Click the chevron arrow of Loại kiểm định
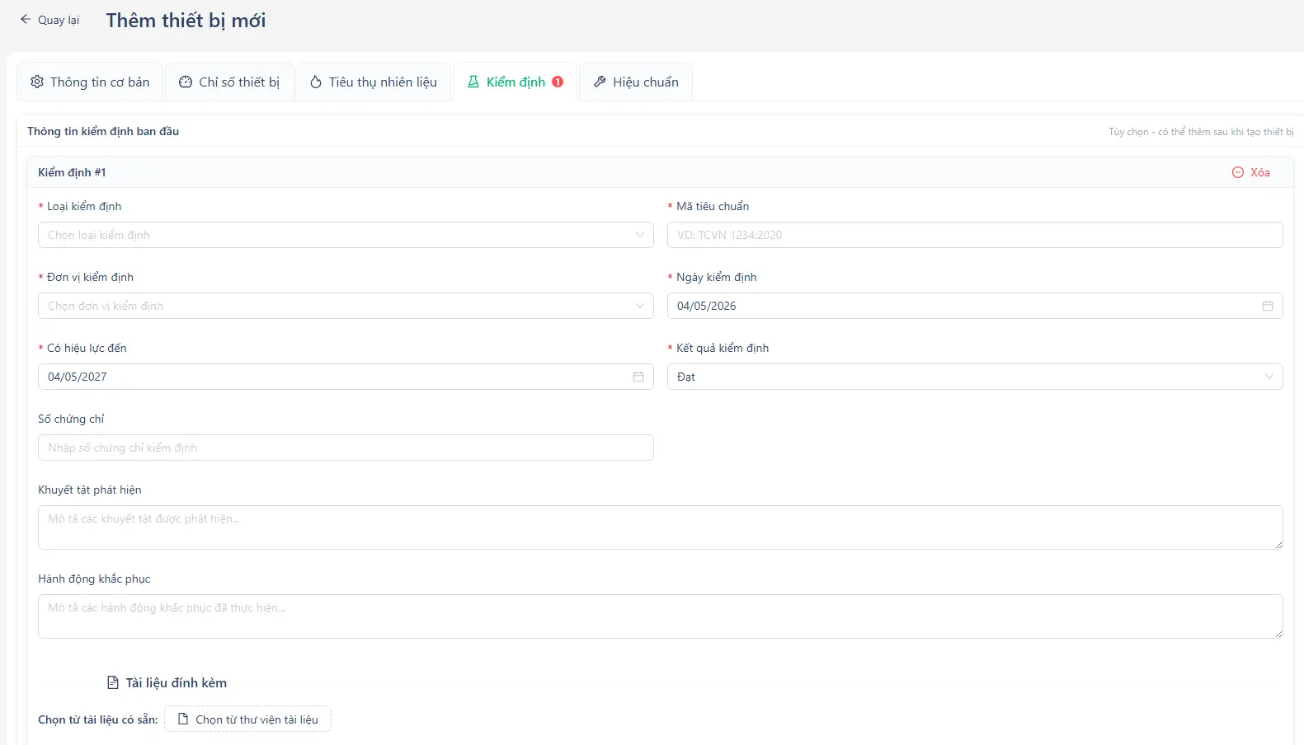The height and width of the screenshot is (745, 1304). (640, 235)
